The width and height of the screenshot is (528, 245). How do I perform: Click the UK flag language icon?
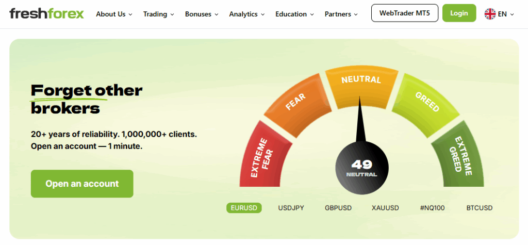click(489, 14)
